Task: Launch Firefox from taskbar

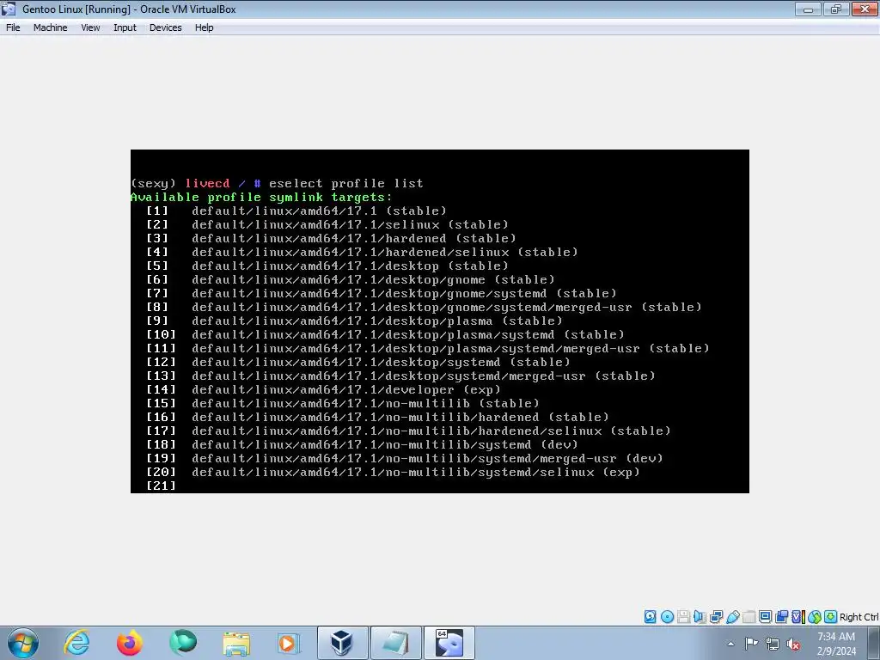Action: [130, 643]
